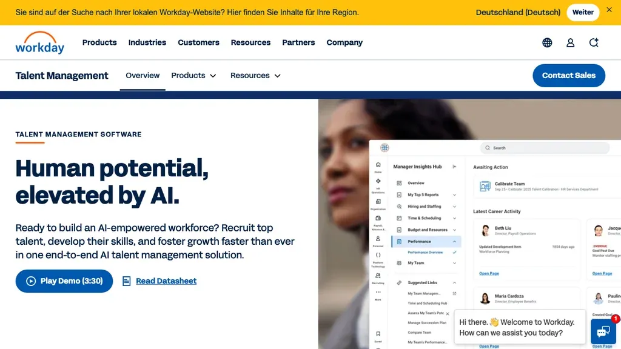The height and width of the screenshot is (349, 621).
Task: Click the Recruiting icon in demo sidebar
Action: [x=378, y=276]
